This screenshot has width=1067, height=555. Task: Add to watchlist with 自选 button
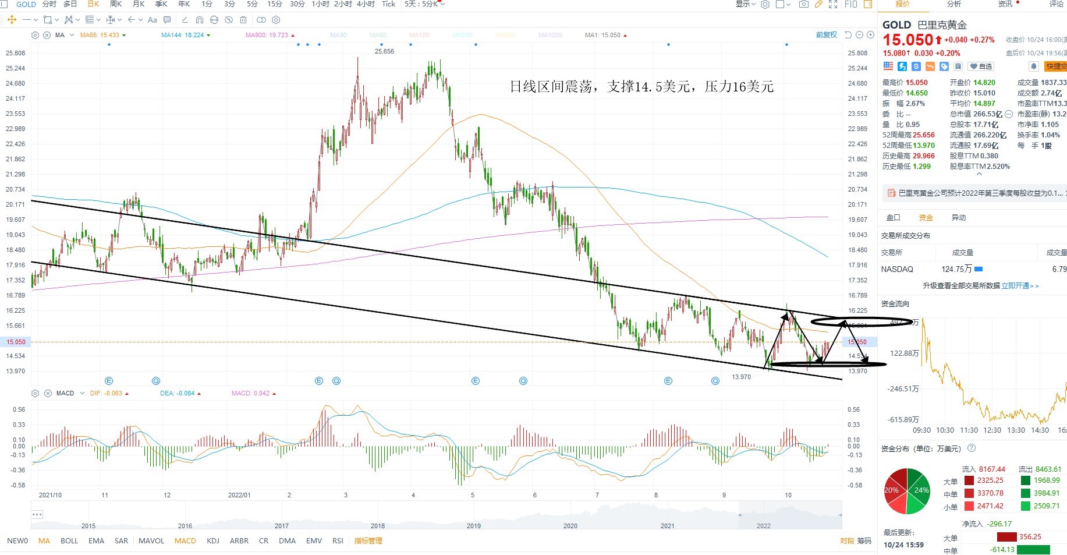(980, 66)
